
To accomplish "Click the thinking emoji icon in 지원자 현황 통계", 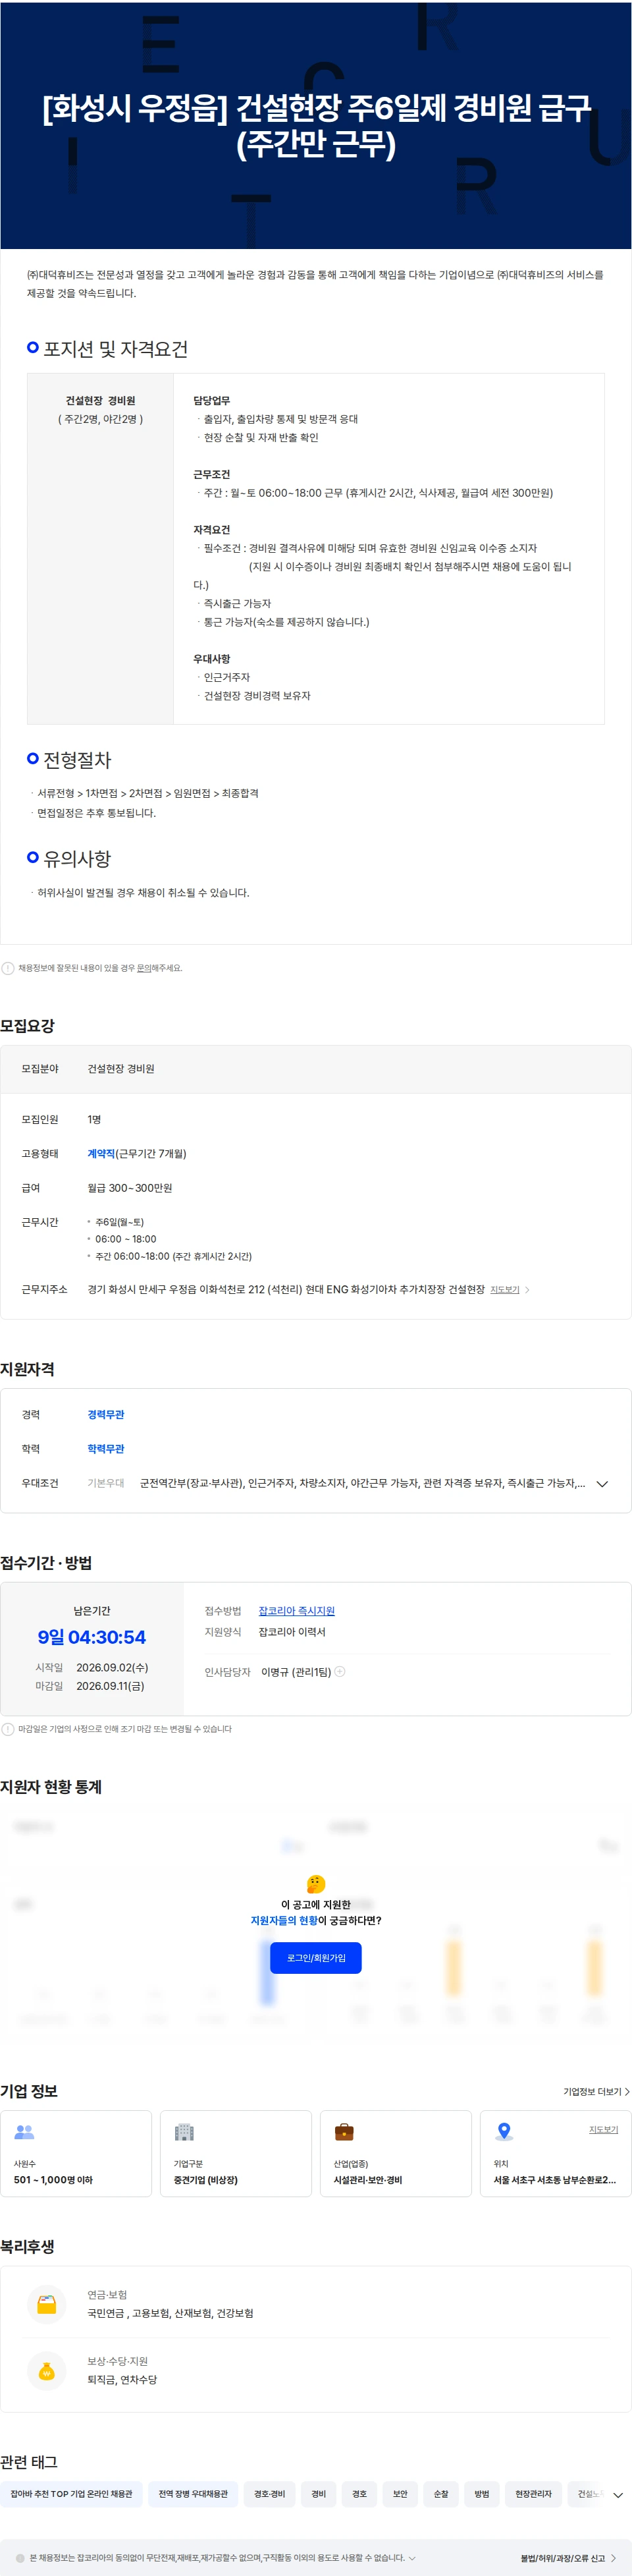I will (x=316, y=1884).
